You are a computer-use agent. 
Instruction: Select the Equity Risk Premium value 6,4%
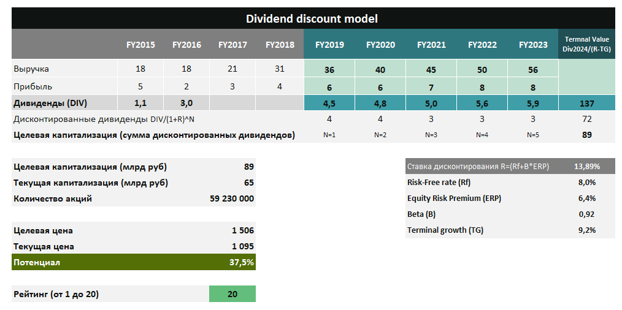click(x=586, y=198)
